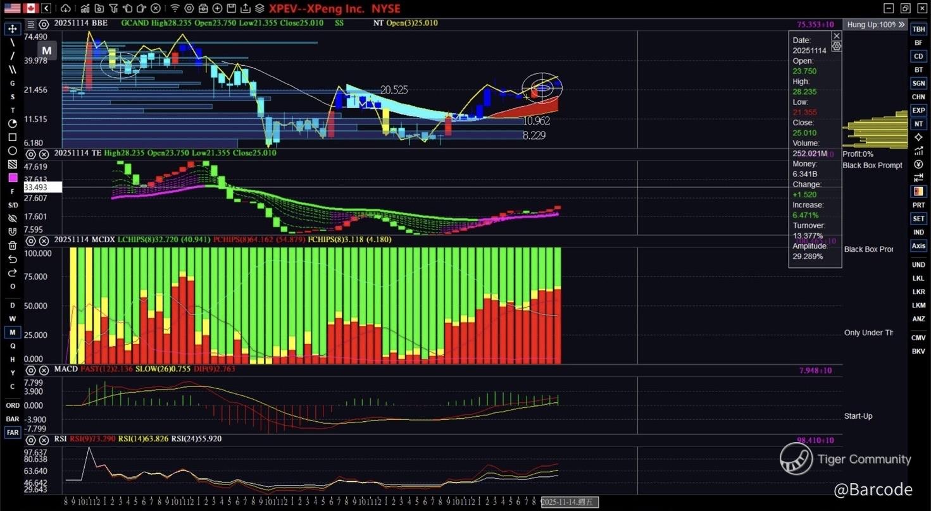Toggle the CD button in right sidebar
Screen dimensions: 931x511
point(918,56)
